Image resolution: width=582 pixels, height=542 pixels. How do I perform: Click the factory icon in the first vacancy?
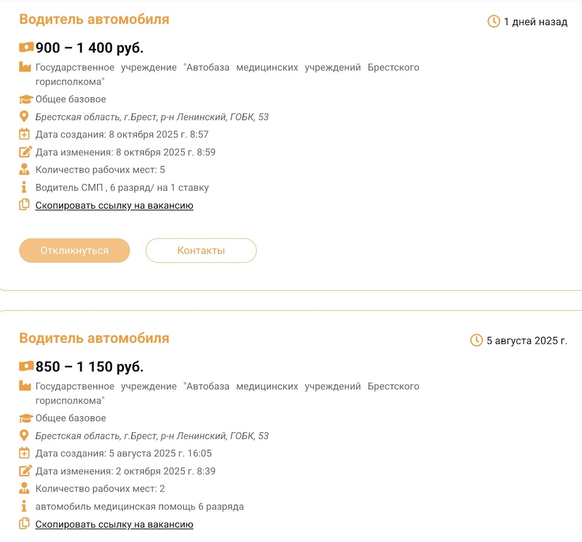pos(24,68)
